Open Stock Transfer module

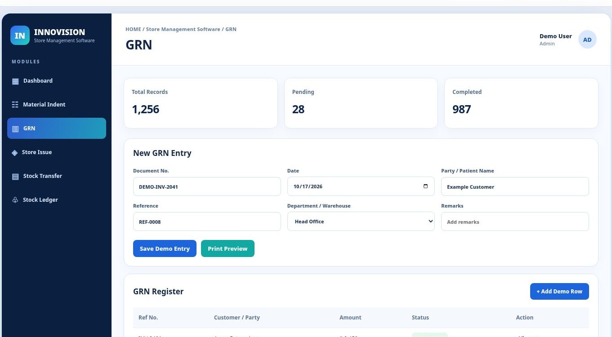click(57, 176)
